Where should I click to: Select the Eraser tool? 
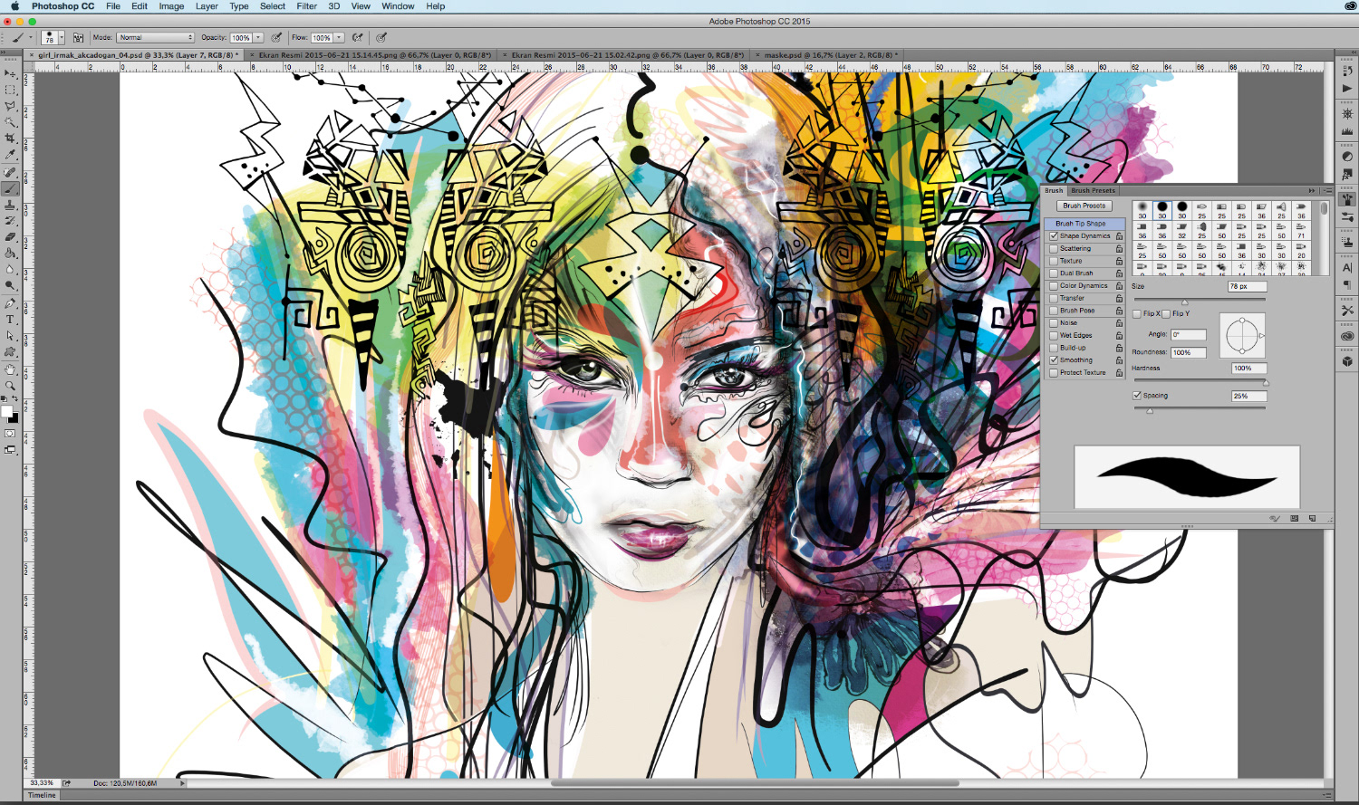(11, 237)
